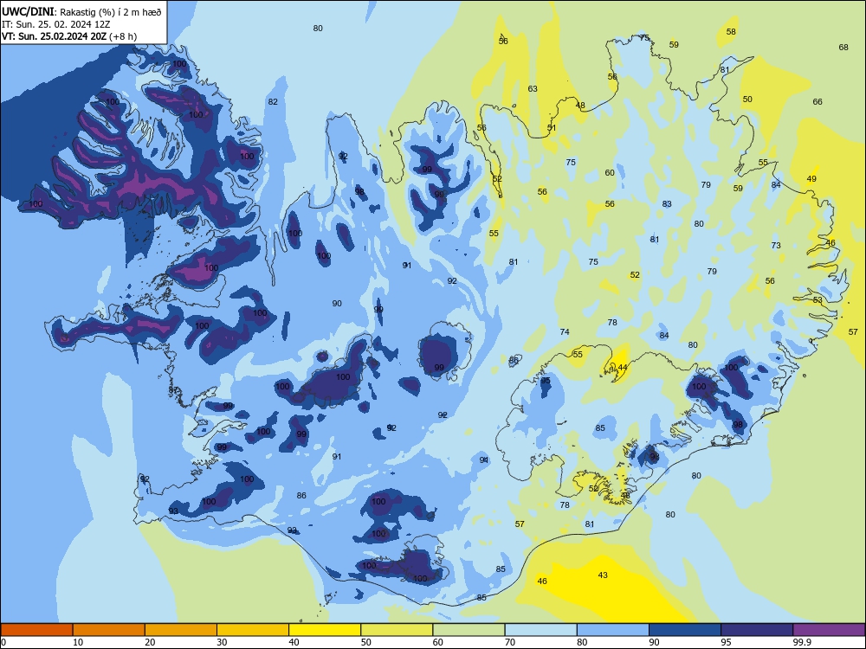Click the '40' legend tick label
866x649 pixels.
click(x=294, y=642)
